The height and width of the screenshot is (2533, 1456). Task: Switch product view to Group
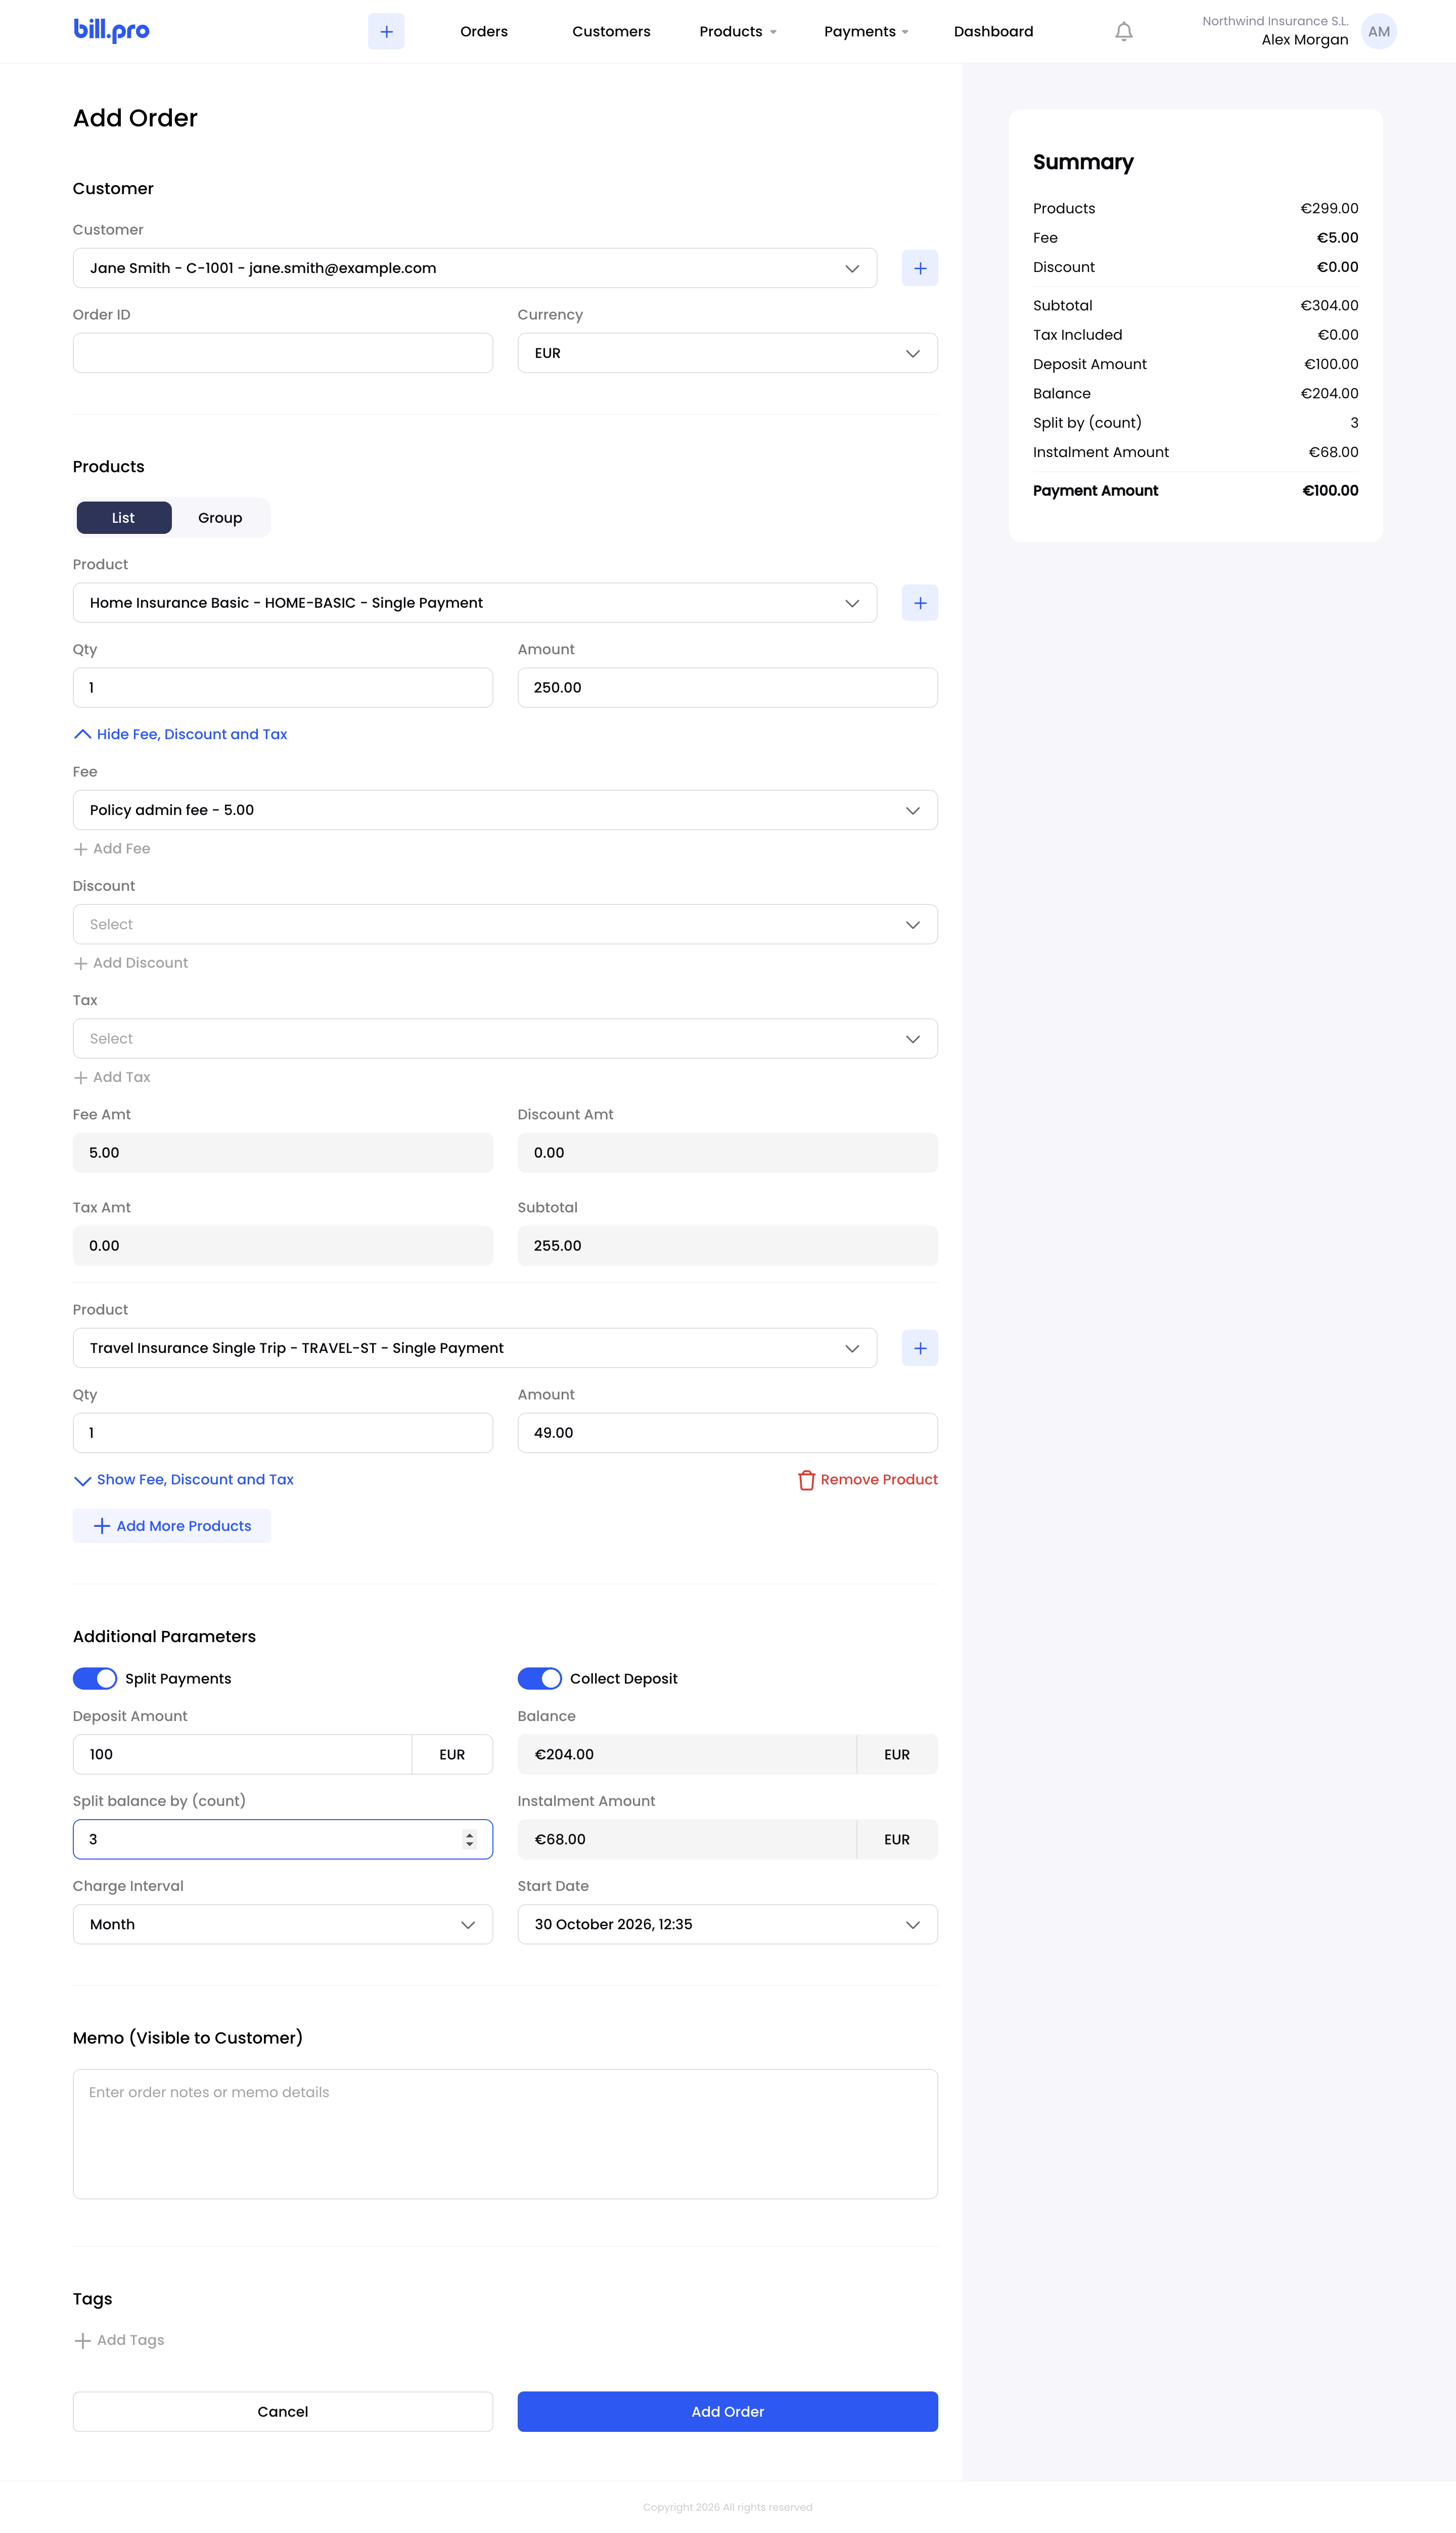point(220,518)
